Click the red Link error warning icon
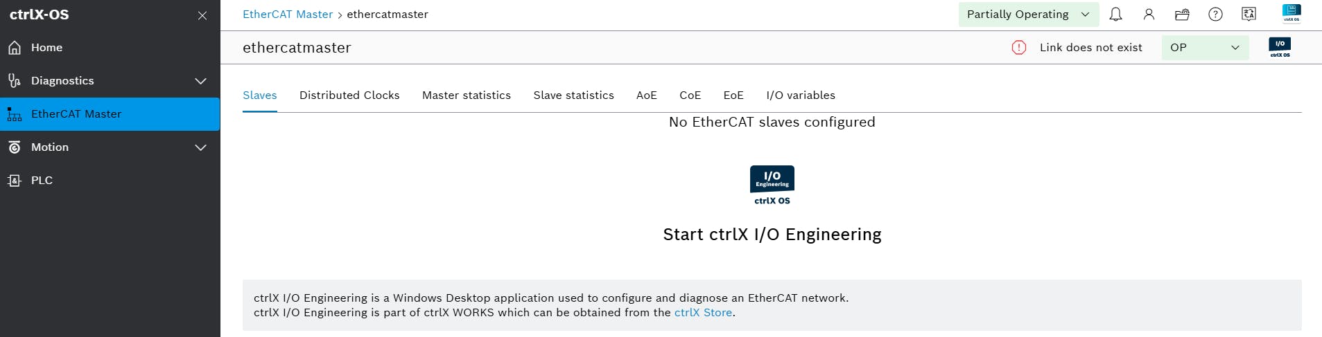 pos(1019,47)
